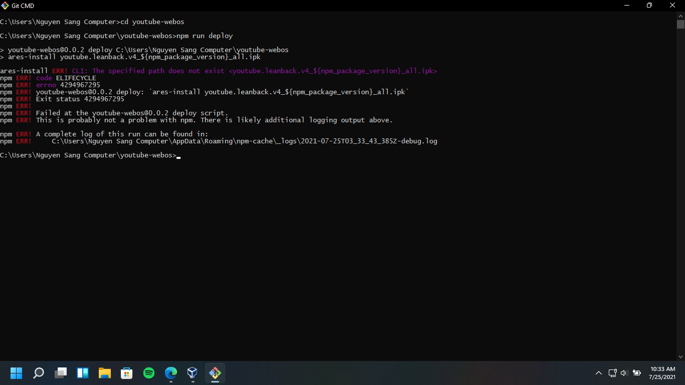Click 'Failed at the youtube-webos@0.0.2 deploy script' line
This screenshot has height=385, width=685.
pyautogui.click(x=114, y=113)
